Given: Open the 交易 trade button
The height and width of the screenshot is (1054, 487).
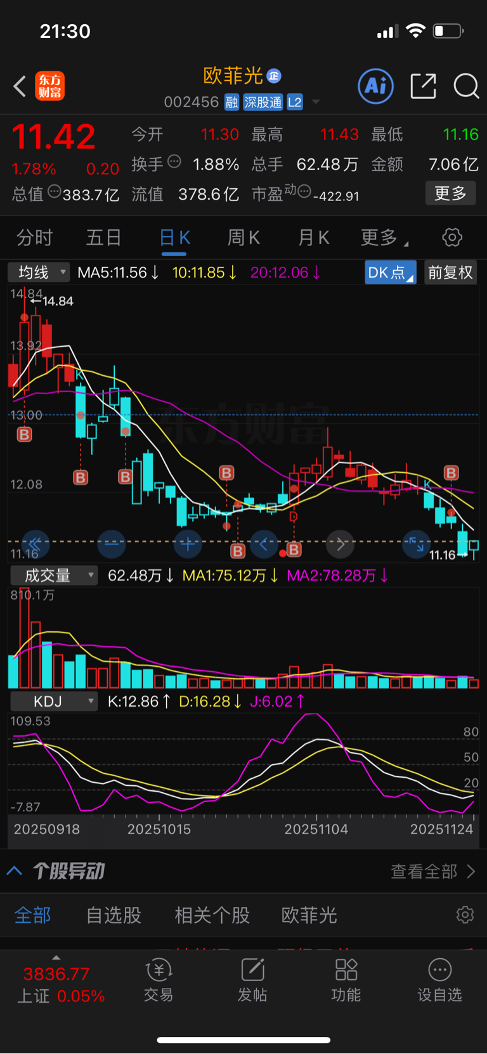Looking at the screenshot, I should click(159, 980).
